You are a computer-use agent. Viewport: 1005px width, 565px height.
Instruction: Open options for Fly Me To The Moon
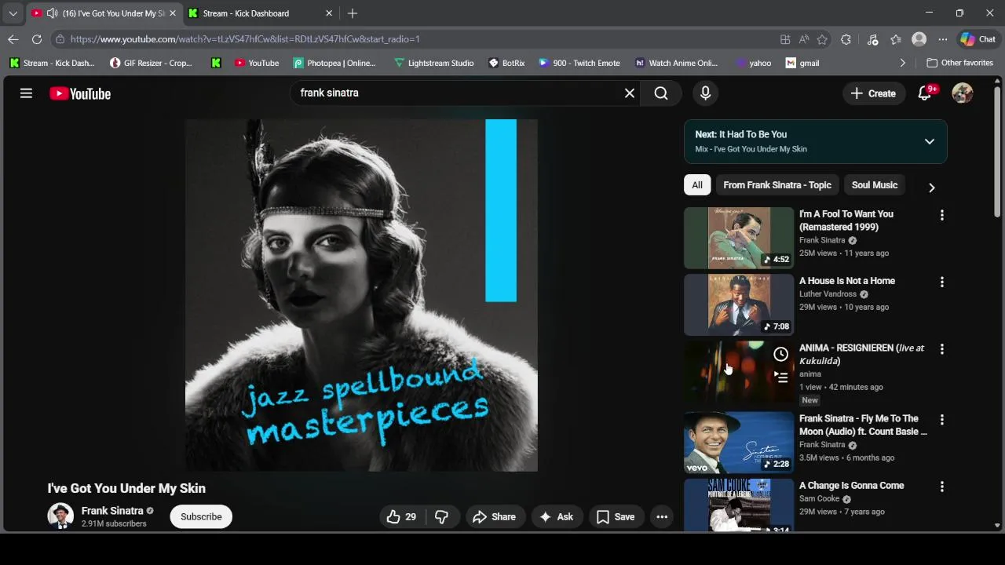942,420
